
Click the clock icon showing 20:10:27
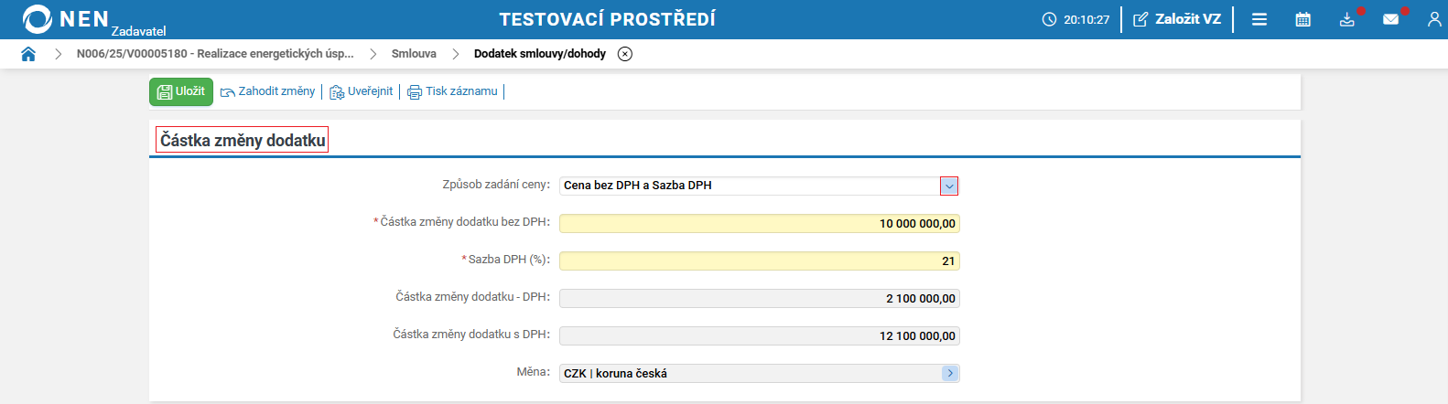coord(1049,19)
